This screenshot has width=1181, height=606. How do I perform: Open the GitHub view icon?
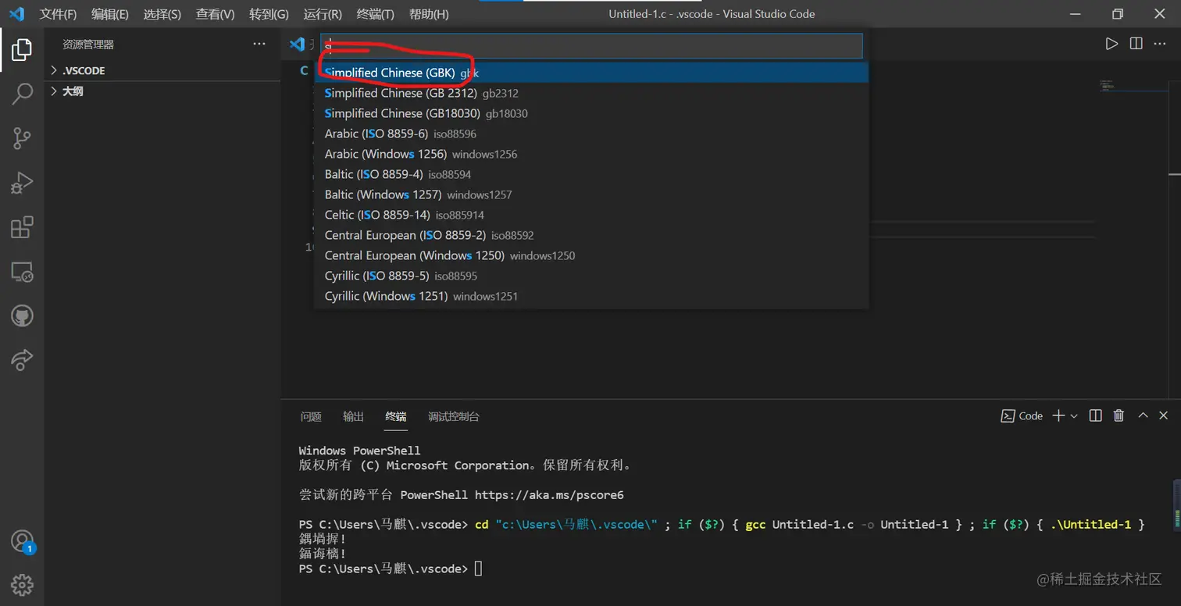click(x=22, y=316)
